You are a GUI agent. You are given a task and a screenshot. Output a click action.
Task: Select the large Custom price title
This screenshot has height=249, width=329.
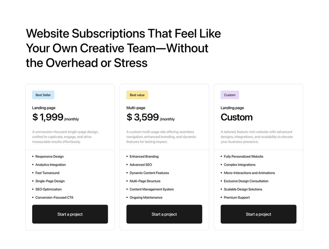coord(237,117)
